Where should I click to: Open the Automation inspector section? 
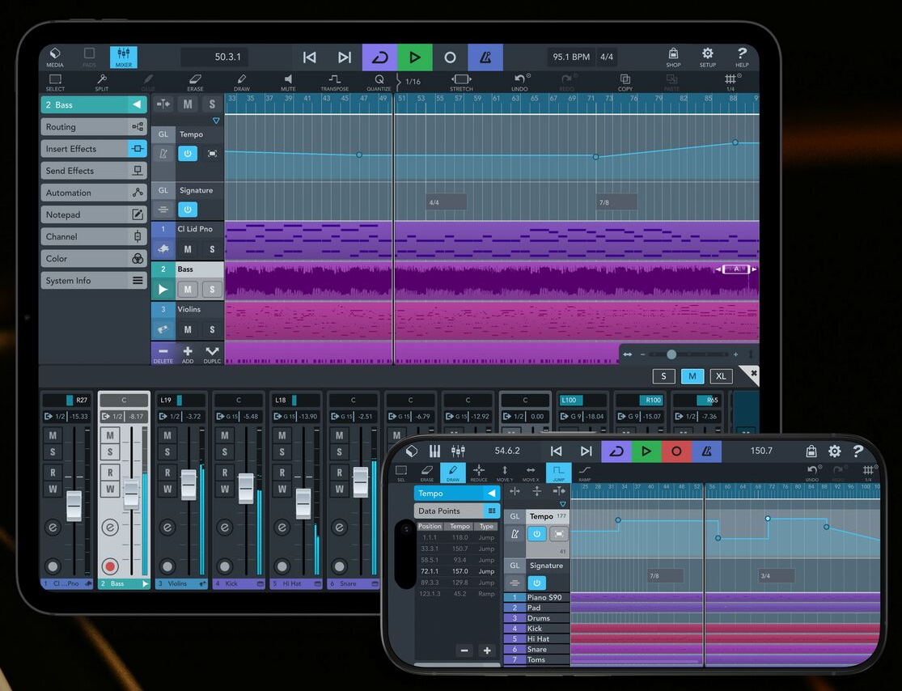[x=94, y=193]
